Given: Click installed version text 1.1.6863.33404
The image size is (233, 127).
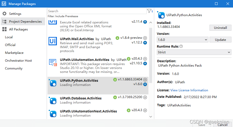Looking at the screenshot, I should pos(169,27).
